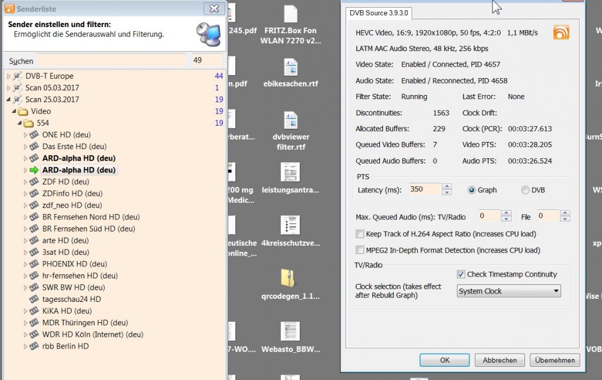Click the DVBViewer orange icon in DVB Source dialog
Image resolution: width=602 pixels, height=380 pixels.
click(561, 32)
